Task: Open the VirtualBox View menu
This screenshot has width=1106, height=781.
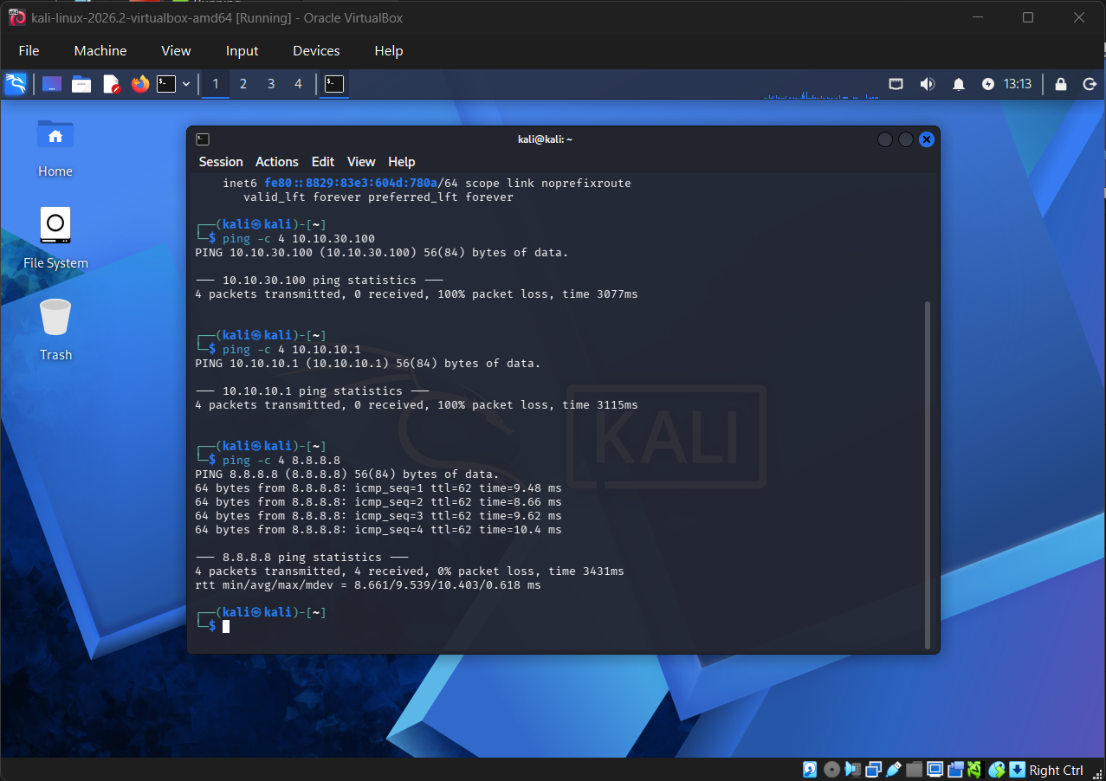Action: 176,51
